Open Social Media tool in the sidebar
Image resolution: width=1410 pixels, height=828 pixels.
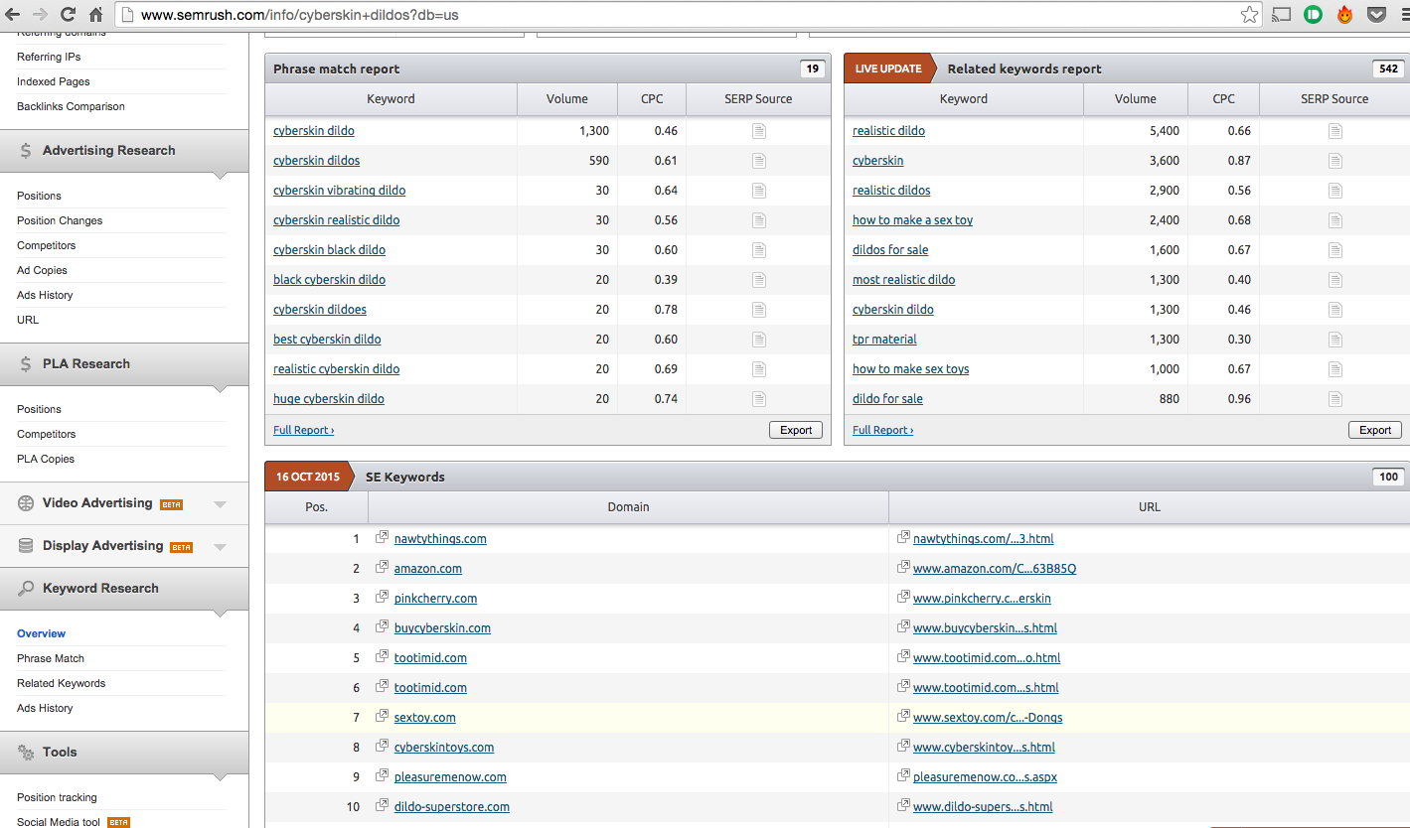59,822
